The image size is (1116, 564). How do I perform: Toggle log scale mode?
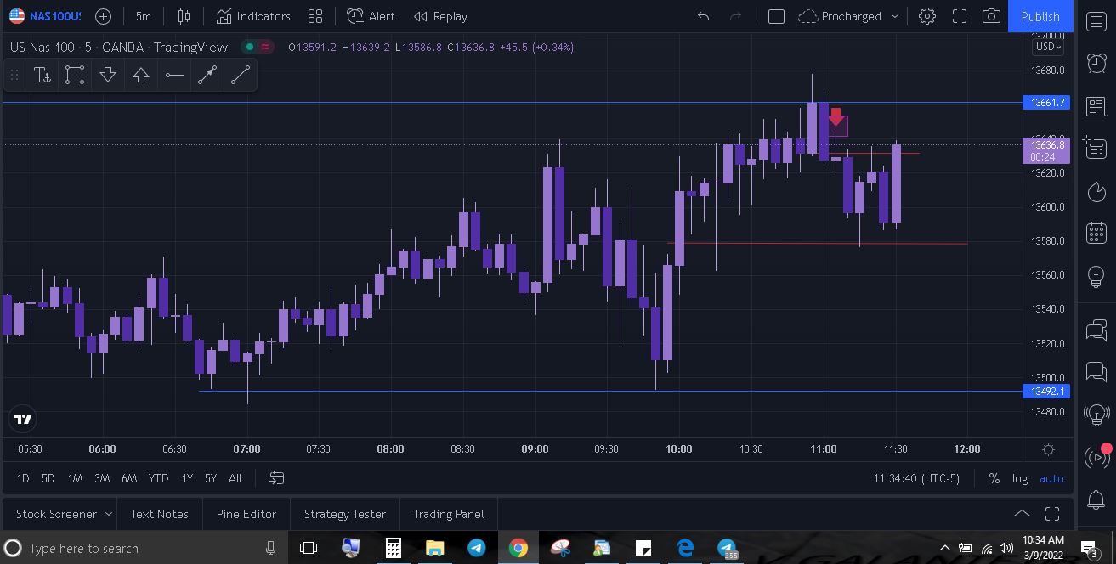pos(1020,478)
